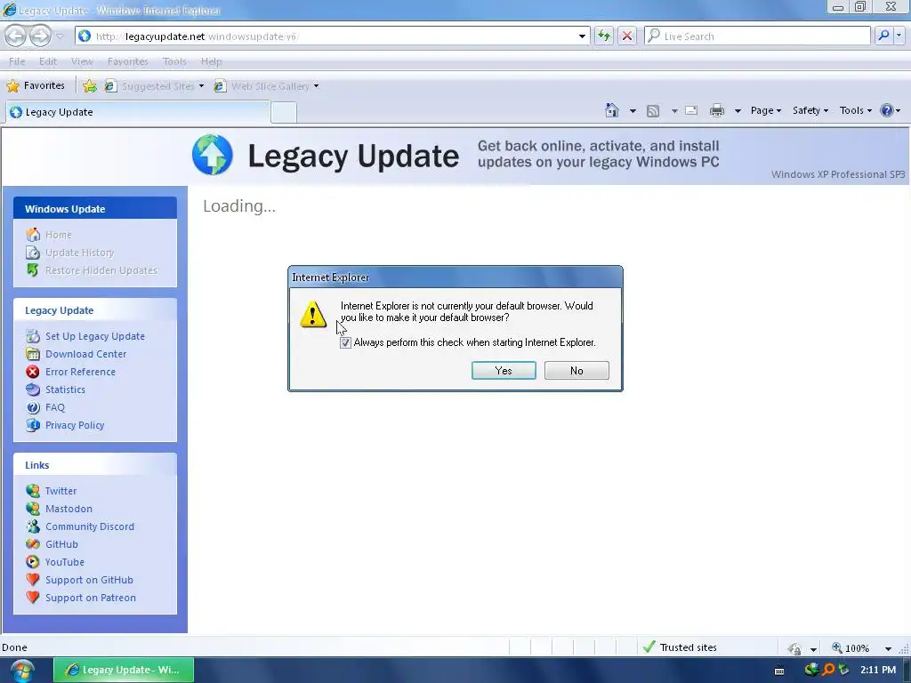The height and width of the screenshot is (683, 911).
Task: Click the FAQ question mark icon
Action: tap(33, 407)
